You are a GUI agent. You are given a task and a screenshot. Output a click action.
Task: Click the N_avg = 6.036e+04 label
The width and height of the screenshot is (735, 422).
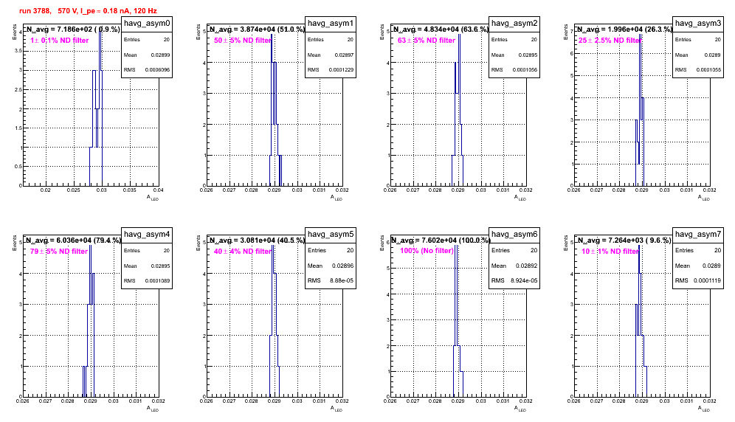coord(72,241)
